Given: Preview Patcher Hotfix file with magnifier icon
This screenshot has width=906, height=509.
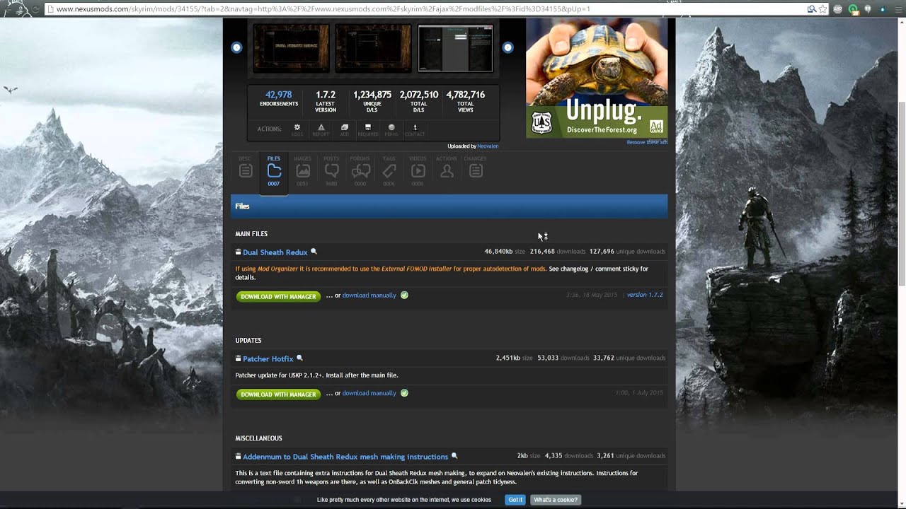Looking at the screenshot, I should click(x=299, y=358).
